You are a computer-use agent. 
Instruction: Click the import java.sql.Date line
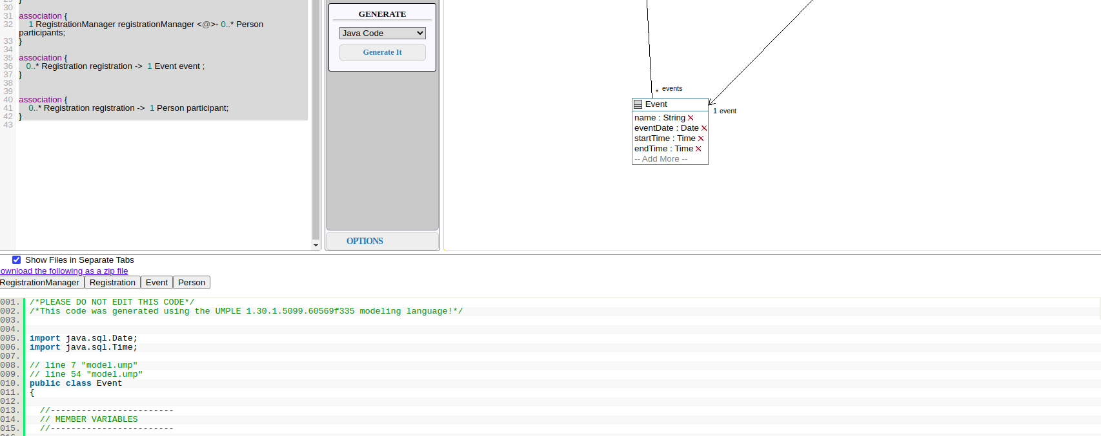[x=83, y=338]
